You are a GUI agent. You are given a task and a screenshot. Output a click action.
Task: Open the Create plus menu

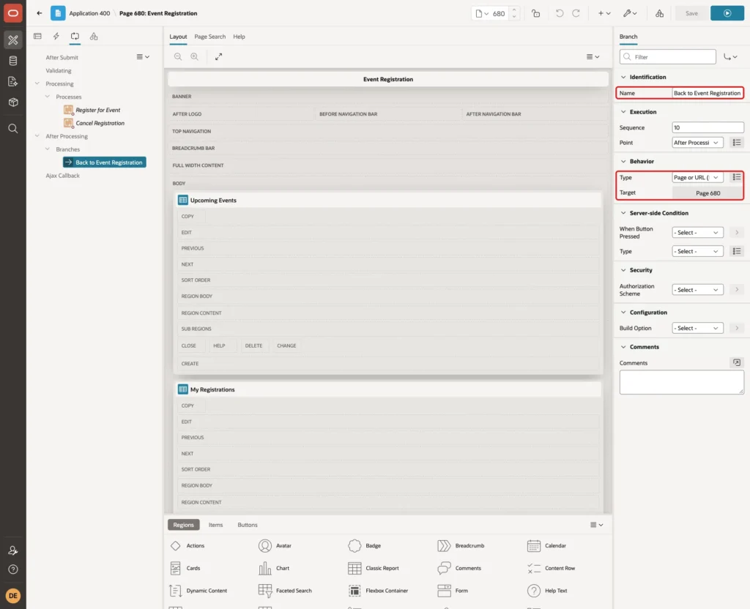tap(604, 13)
